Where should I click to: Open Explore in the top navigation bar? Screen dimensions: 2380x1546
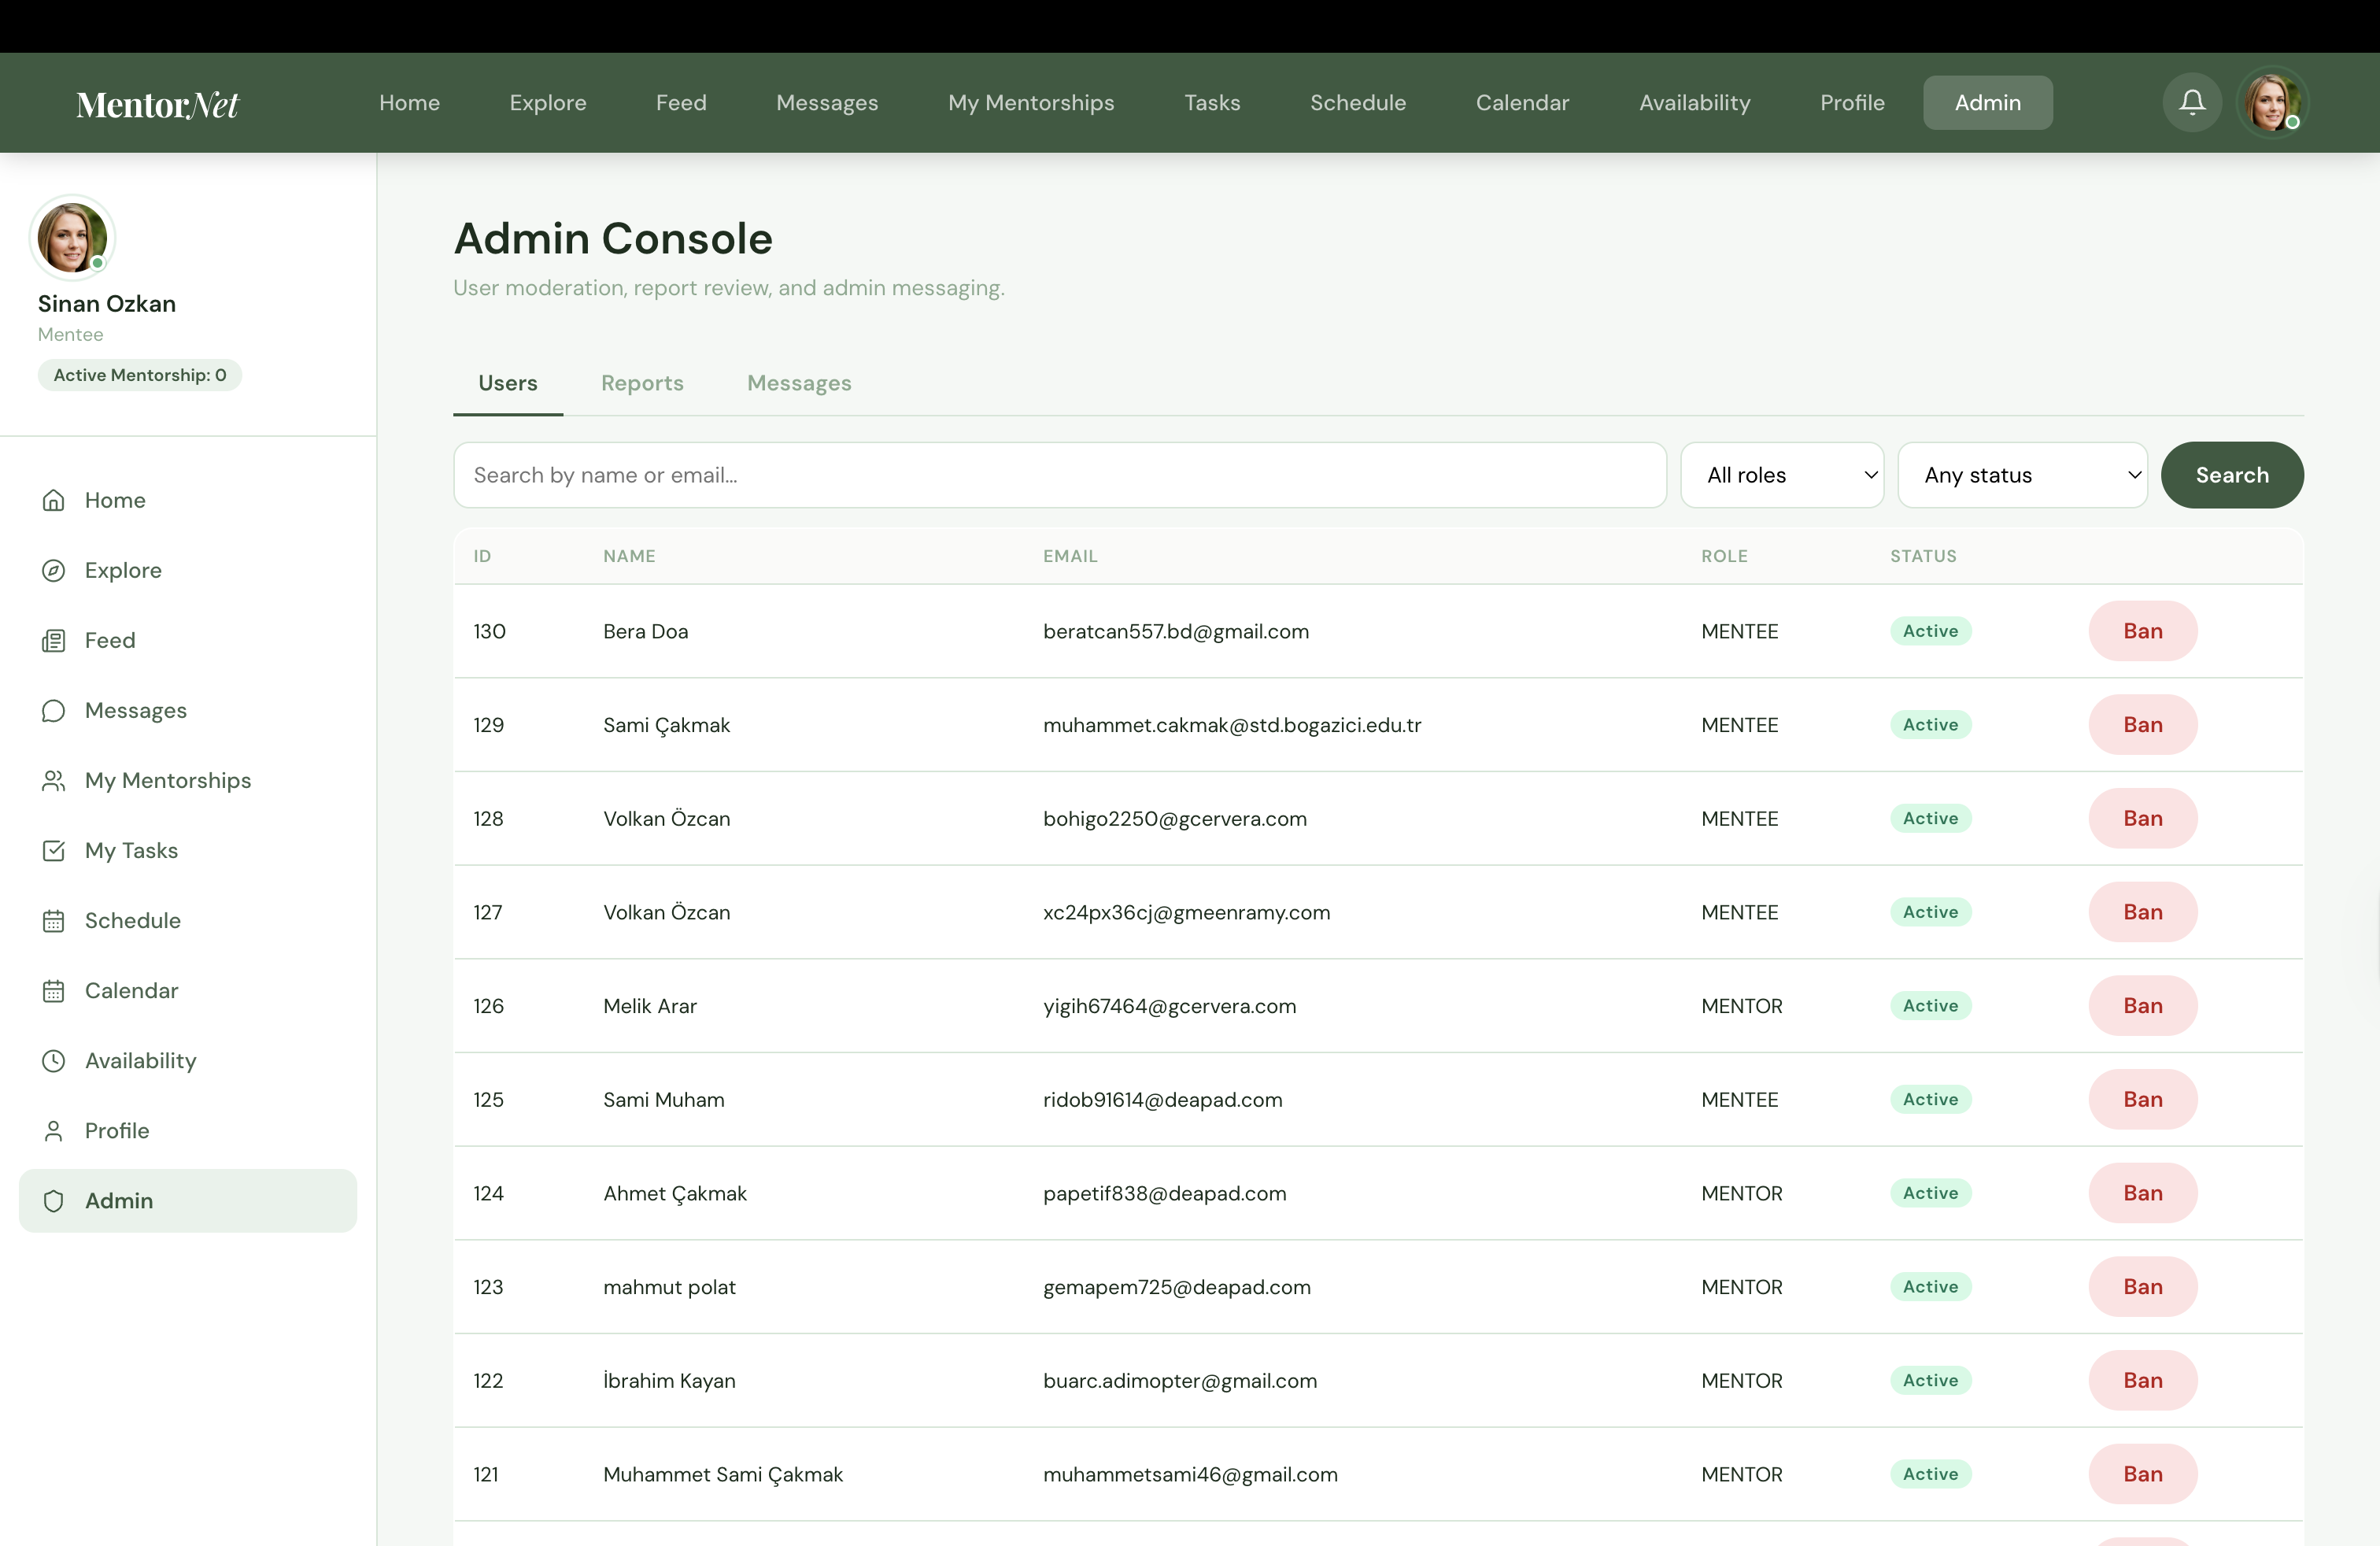coord(548,102)
